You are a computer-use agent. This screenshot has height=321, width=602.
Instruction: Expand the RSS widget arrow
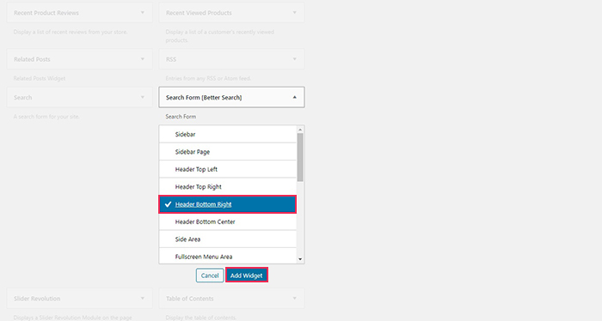(x=294, y=59)
